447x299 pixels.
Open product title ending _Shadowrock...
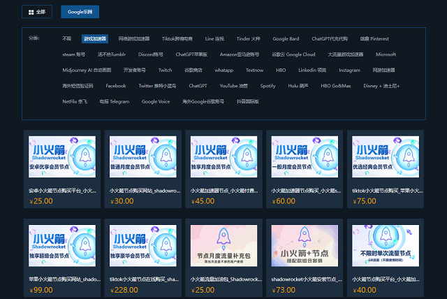226,279
